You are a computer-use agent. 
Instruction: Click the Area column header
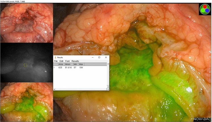(x=61, y=64)
